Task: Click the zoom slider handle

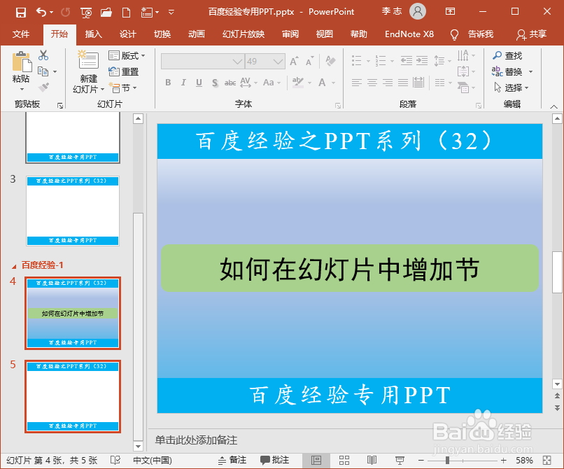Action: pos(447,460)
